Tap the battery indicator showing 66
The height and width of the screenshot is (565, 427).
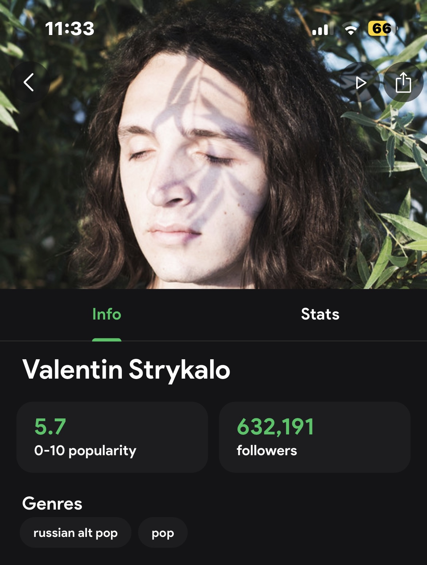point(382,28)
